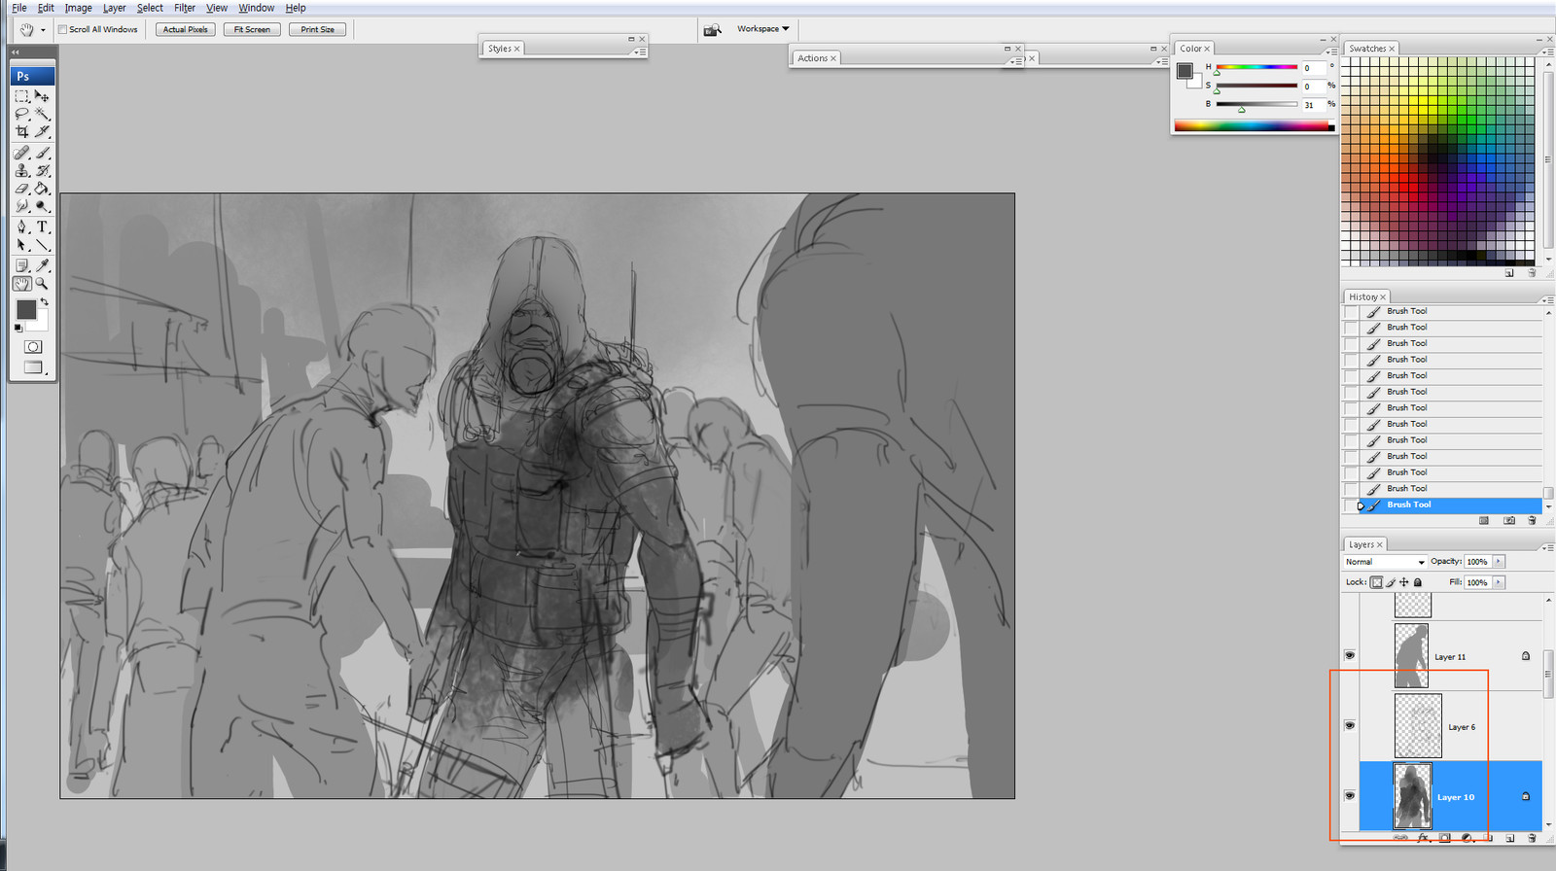Click the hue H slider track
Image resolution: width=1556 pixels, height=871 pixels.
pos(1256,67)
